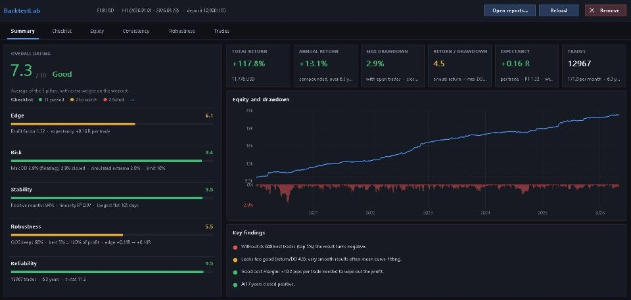Click green dot beside 'All 7 years' finding
This screenshot has width=631, height=300.
(x=235, y=284)
